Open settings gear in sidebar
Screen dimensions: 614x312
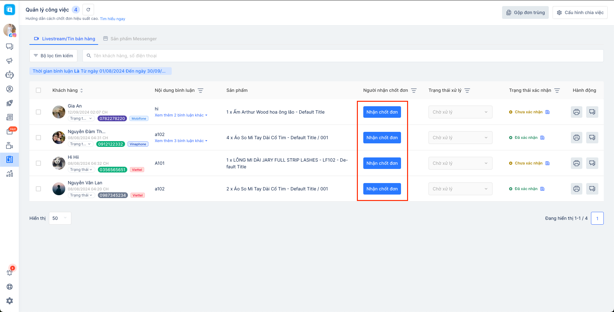coord(10,301)
